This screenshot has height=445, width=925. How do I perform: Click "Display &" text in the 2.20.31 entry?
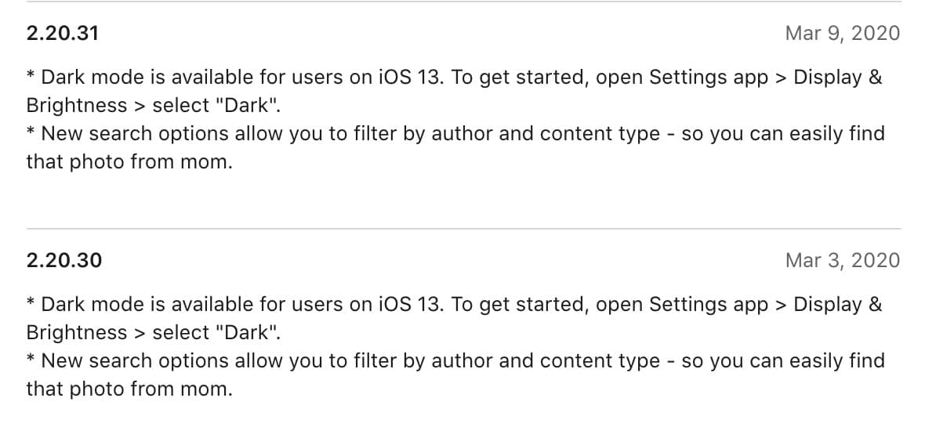tap(838, 78)
